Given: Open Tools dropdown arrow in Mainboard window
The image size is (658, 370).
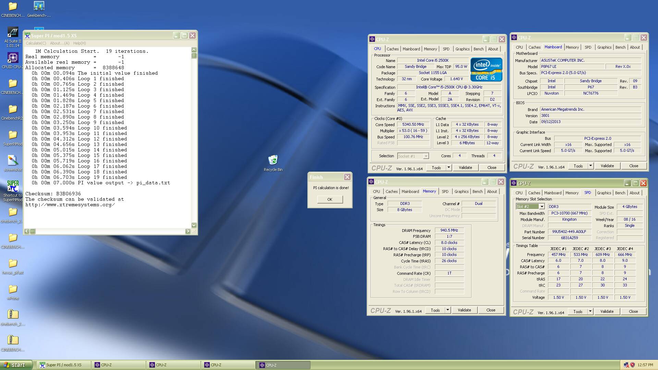Looking at the screenshot, I should pyautogui.click(x=590, y=166).
